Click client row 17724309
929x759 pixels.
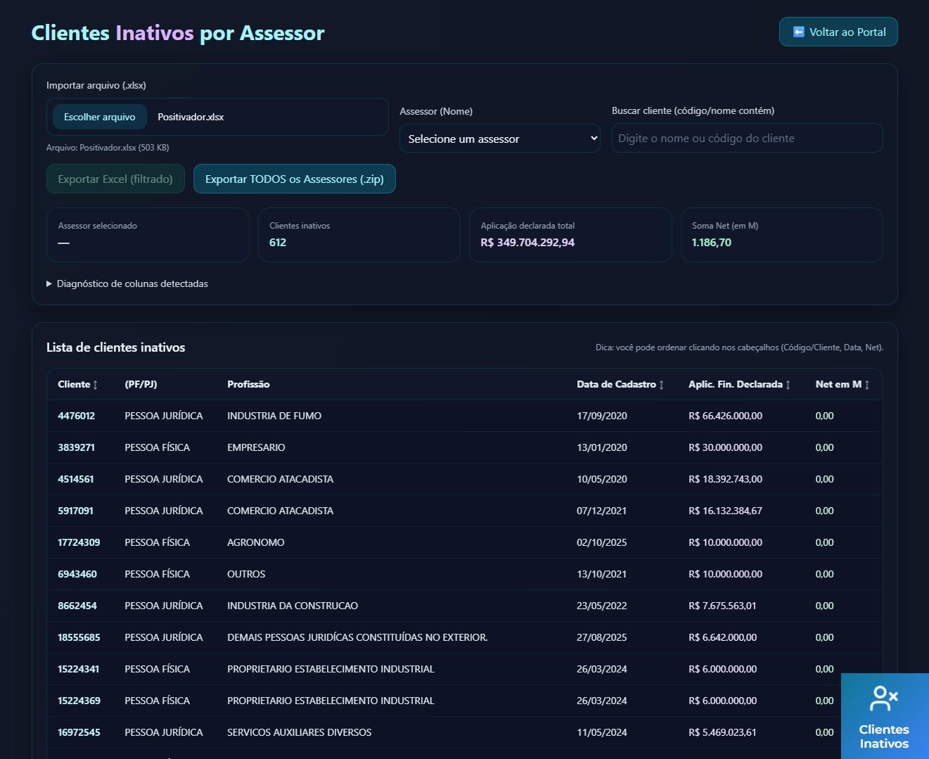click(79, 543)
